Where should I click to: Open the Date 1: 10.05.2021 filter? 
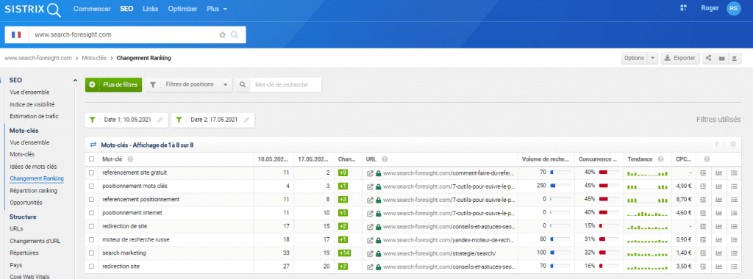tap(126, 120)
